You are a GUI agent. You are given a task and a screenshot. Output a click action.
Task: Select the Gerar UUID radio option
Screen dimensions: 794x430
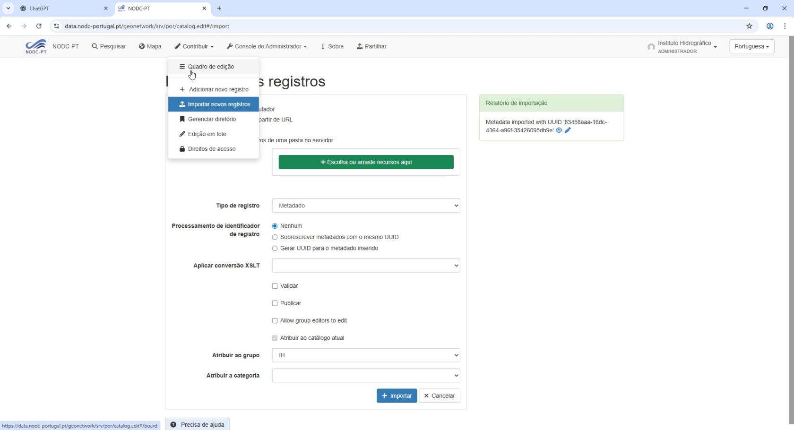275,249
